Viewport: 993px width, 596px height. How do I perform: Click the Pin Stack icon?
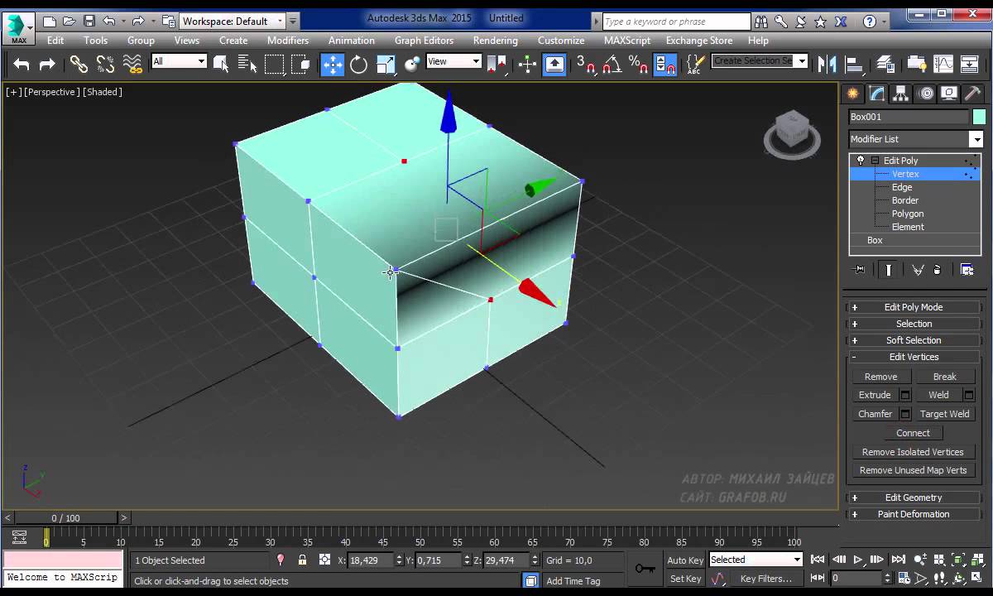pos(860,270)
